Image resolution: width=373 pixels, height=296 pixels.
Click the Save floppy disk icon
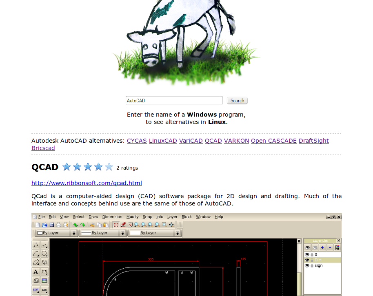click(51, 225)
